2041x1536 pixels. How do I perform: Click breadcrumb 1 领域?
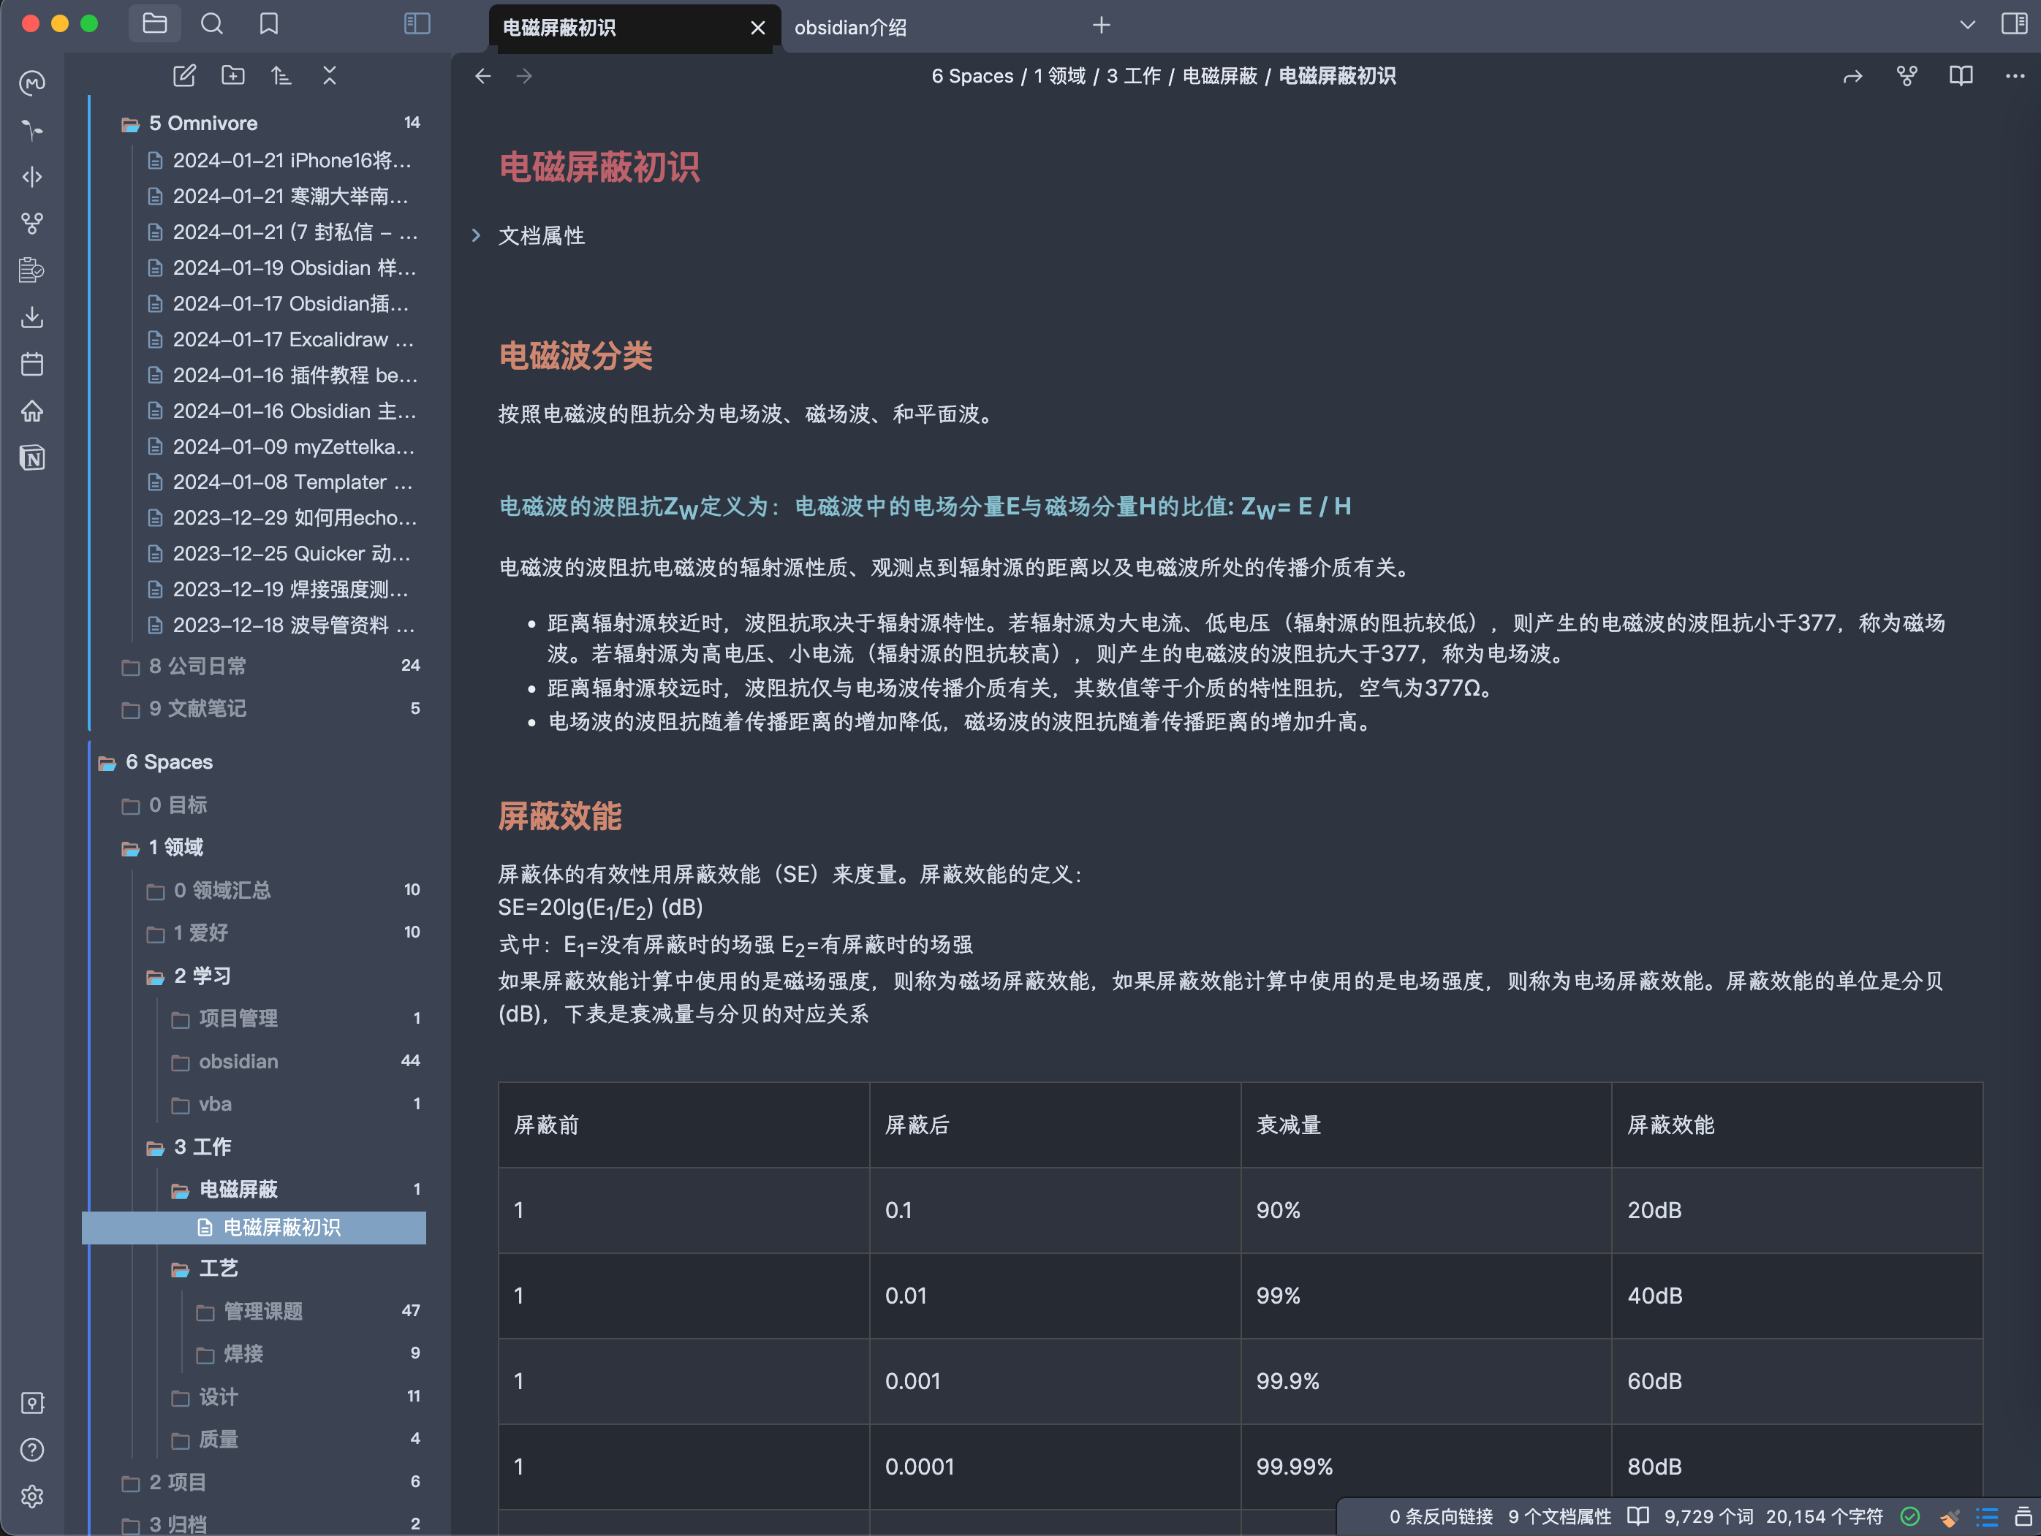1059,77
